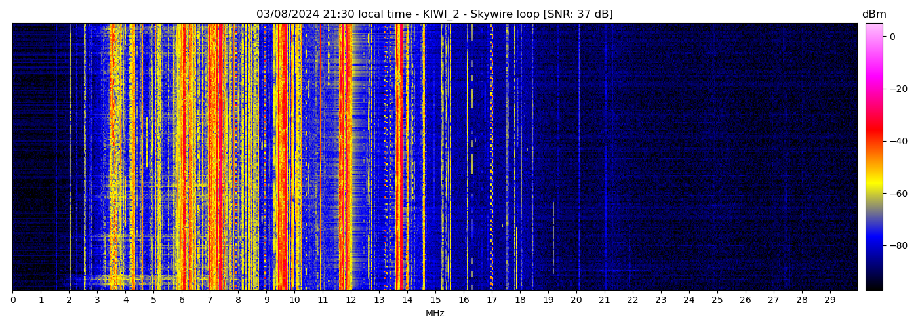918x328 pixels.
Task: Select the −20 dBm colorbar tick label
Action: tap(897, 89)
